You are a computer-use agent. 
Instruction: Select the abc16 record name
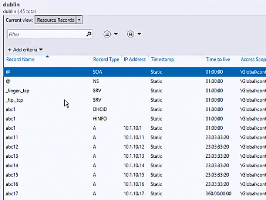point(12,184)
